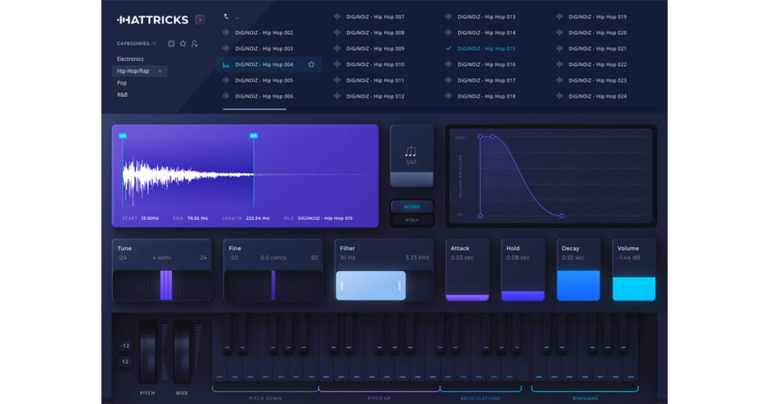The height and width of the screenshot is (404, 769).
Task: Click the add user icon in the Categories header
Action: pos(195,44)
